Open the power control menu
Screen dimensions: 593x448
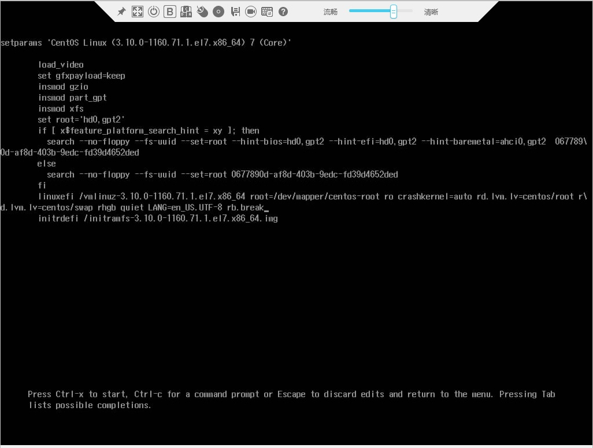pyautogui.click(x=154, y=12)
